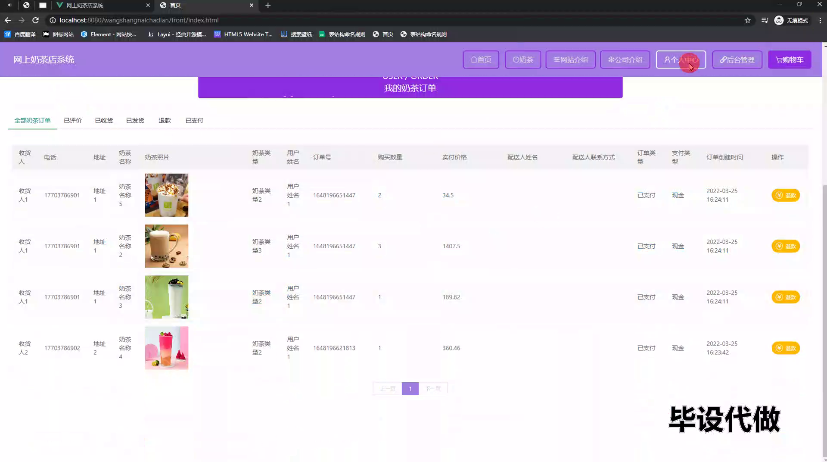Screen dimensions: 827x462
Task: Open the 购物车 shopping cart button
Action: pos(790,59)
